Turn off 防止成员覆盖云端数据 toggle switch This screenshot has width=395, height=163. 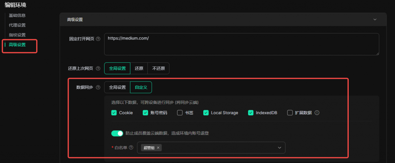click(x=117, y=133)
